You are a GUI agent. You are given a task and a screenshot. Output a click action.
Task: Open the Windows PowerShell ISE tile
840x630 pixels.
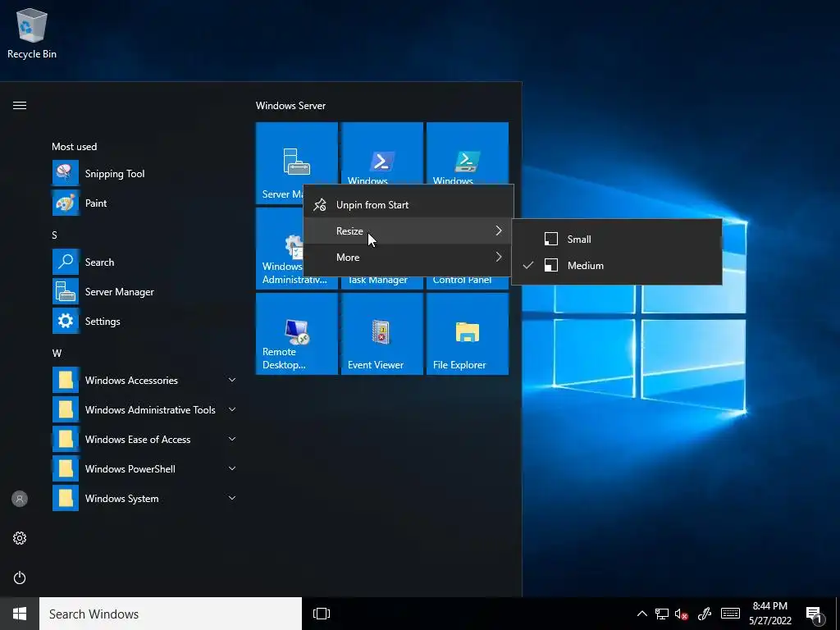tap(467, 153)
